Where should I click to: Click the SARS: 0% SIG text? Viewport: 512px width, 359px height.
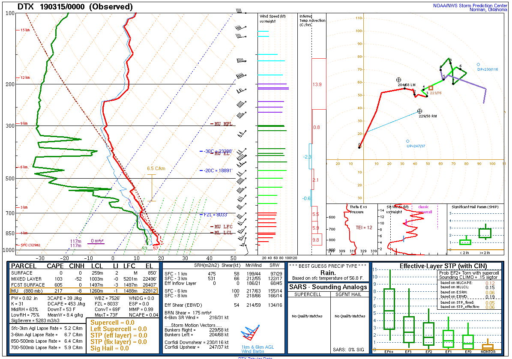tap(348, 350)
